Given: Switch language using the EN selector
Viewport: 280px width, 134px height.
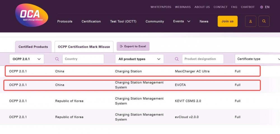Looking at the screenshot, I should (267, 7).
